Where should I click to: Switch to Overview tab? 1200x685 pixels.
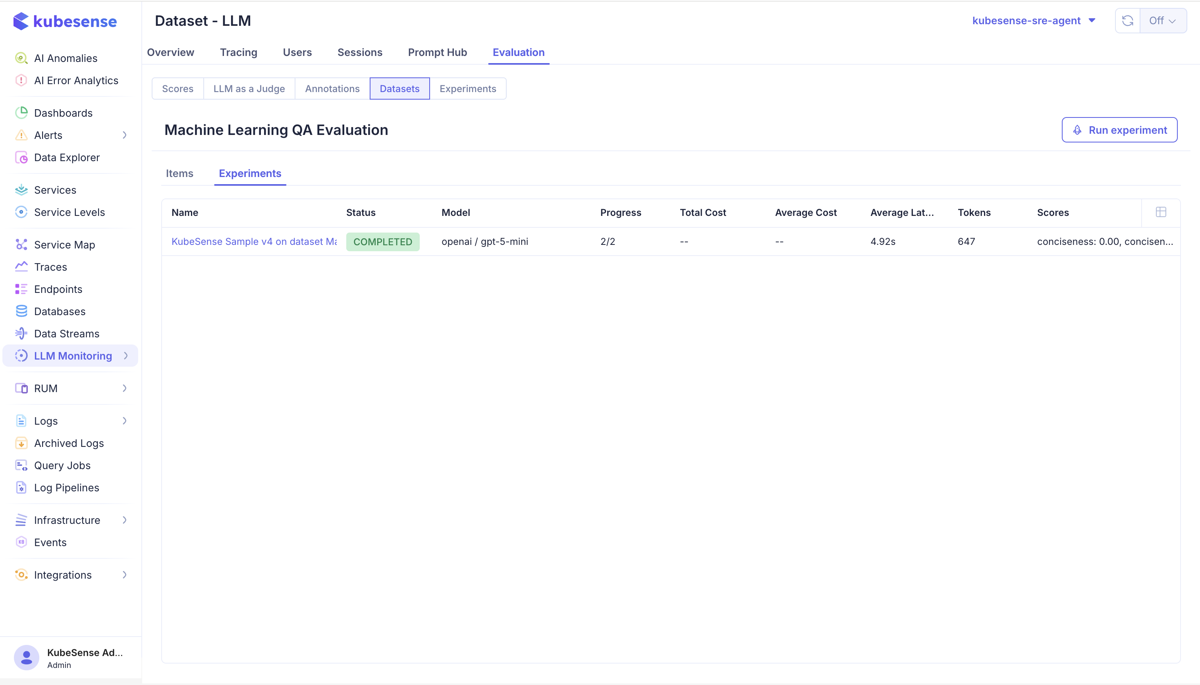[170, 52]
